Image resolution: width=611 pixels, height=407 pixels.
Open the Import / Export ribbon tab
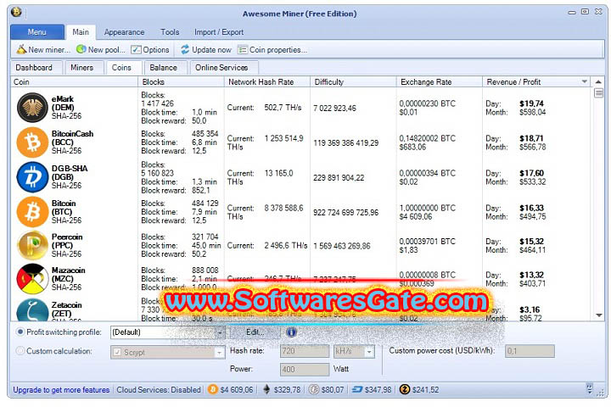point(219,32)
